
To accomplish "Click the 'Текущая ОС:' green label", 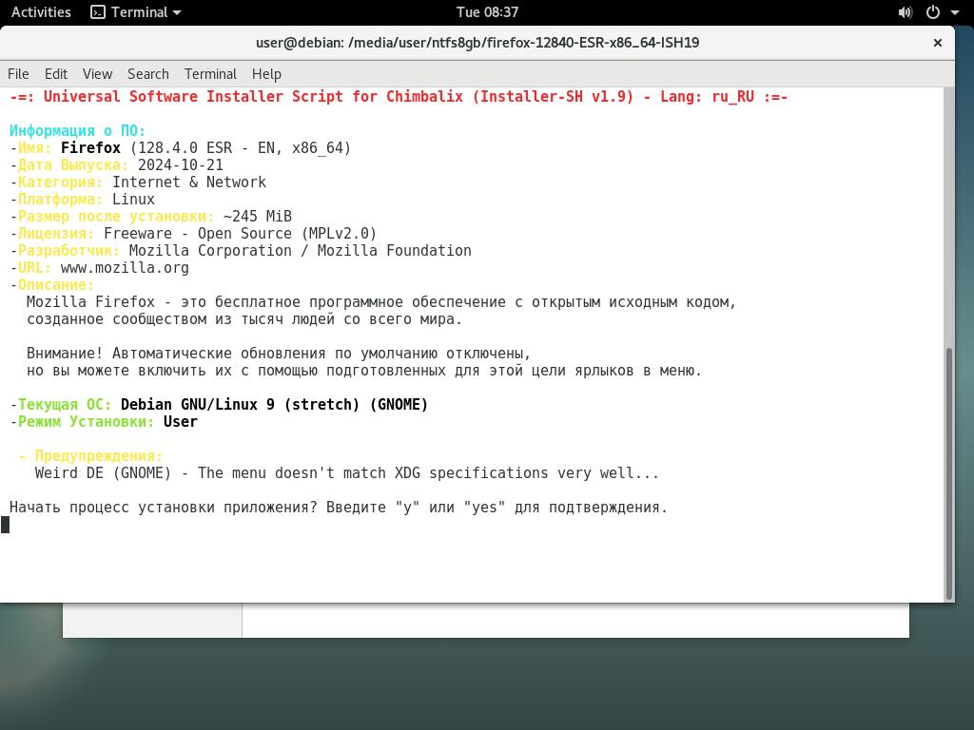I will (x=65, y=404).
